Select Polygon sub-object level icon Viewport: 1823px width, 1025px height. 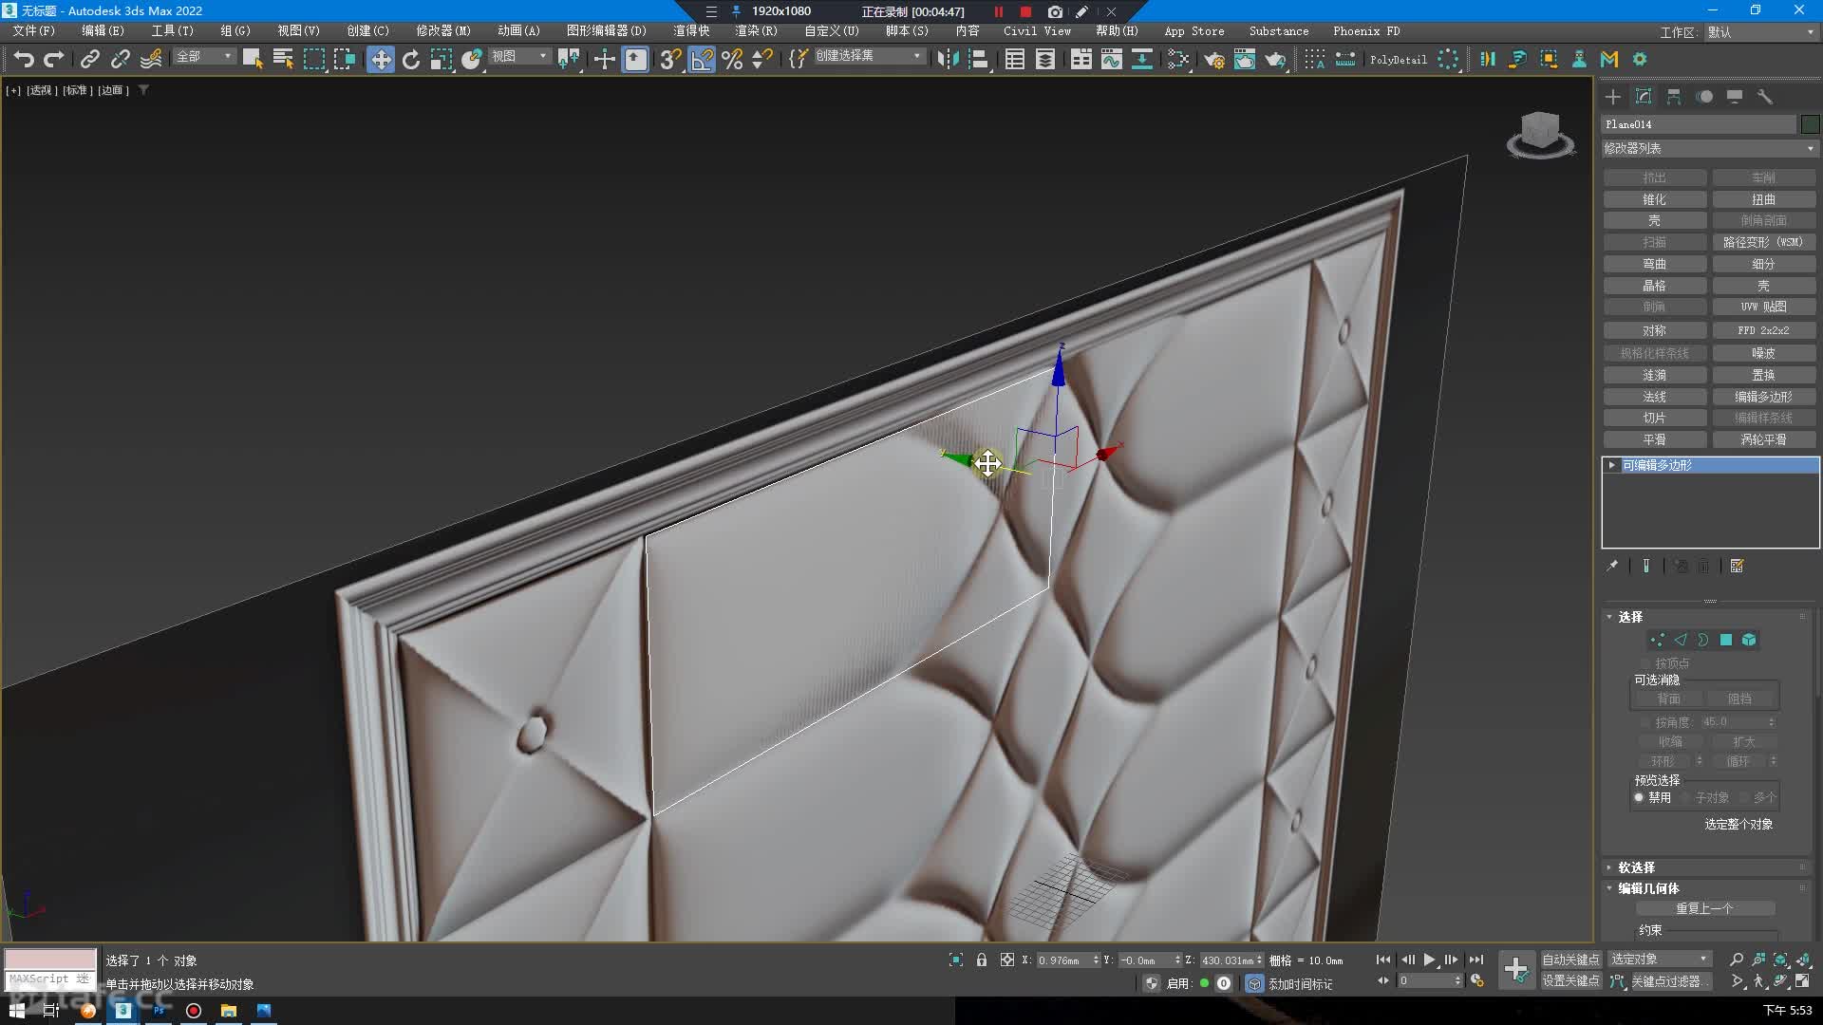(x=1726, y=640)
